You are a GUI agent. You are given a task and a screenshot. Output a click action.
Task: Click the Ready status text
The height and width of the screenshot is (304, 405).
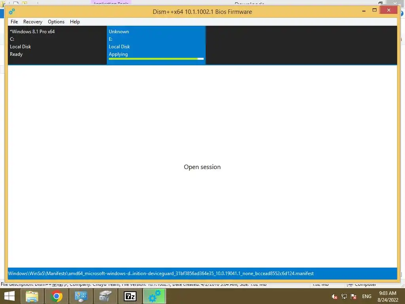click(x=16, y=54)
